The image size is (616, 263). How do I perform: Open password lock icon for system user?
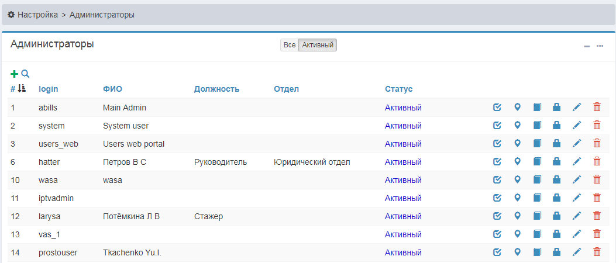coord(557,126)
